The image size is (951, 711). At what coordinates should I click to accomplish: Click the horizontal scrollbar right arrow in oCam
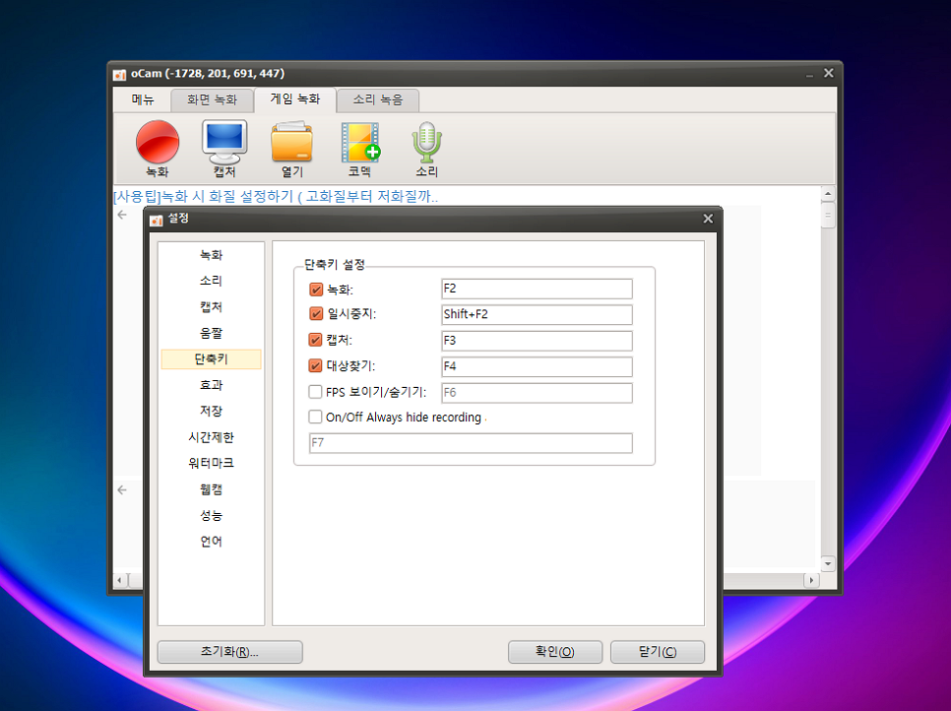(812, 581)
